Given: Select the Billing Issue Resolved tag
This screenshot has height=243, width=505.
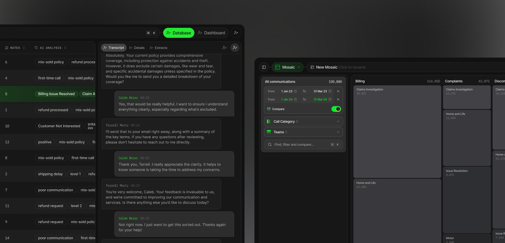Looking at the screenshot, I should point(56,94).
